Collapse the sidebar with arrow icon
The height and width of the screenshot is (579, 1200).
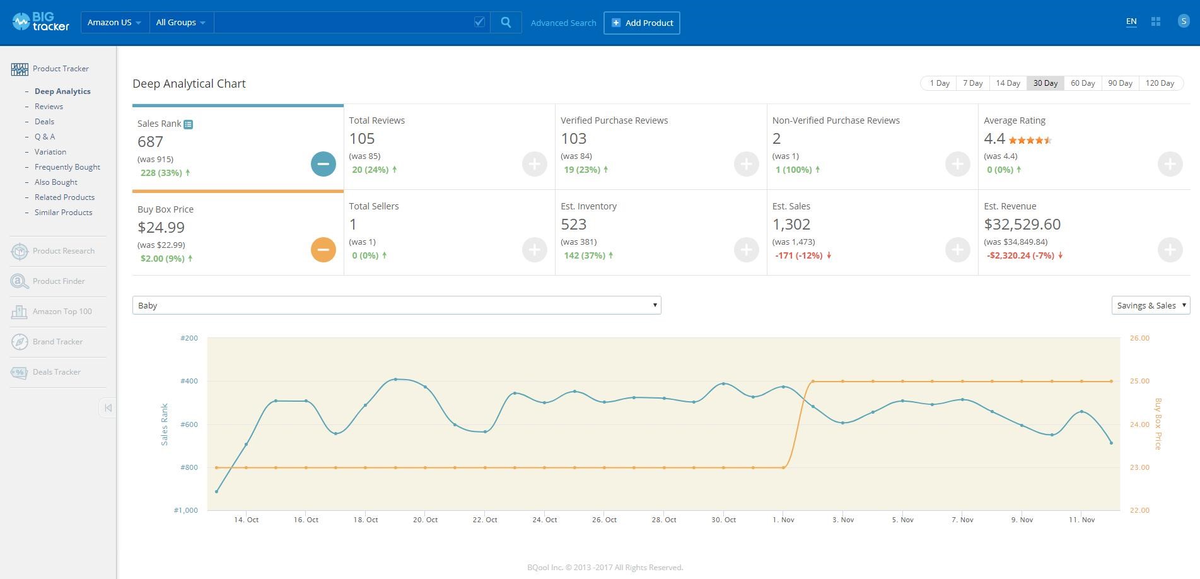pyautogui.click(x=108, y=408)
